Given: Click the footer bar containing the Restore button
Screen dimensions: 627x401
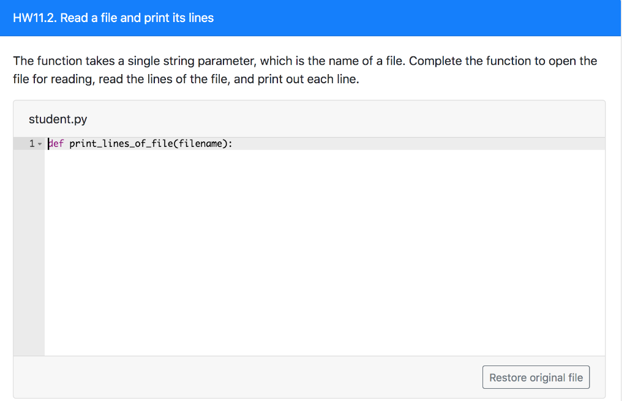Looking at the screenshot, I should [245, 377].
